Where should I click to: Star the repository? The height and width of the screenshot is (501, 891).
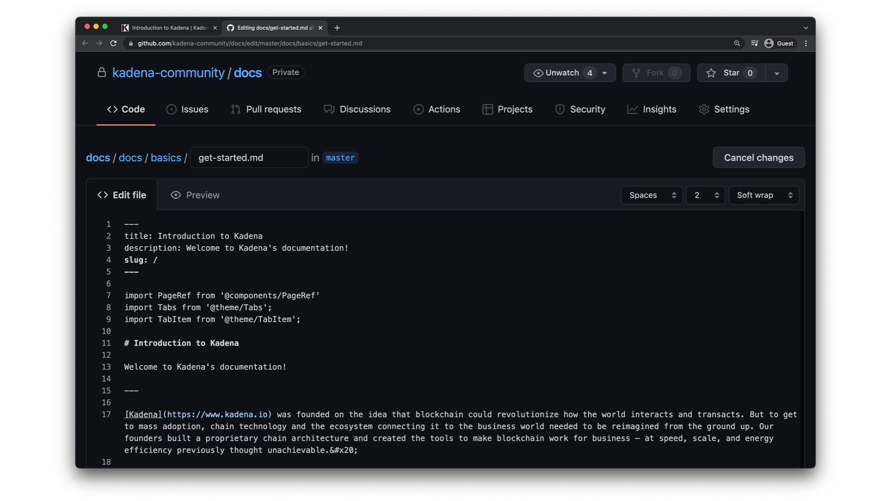731,73
